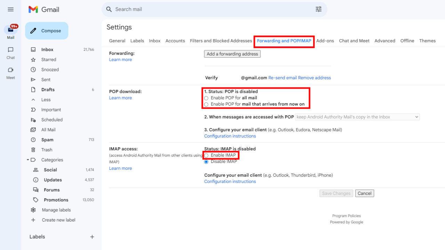Image resolution: width=445 pixels, height=250 pixels.
Task: Switch to the Themes tab
Action: [427, 41]
